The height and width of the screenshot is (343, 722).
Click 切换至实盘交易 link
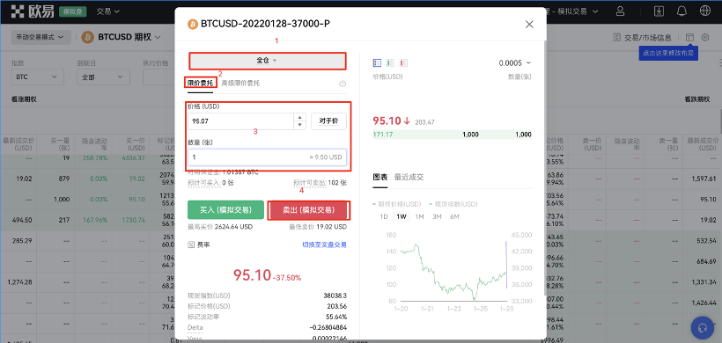point(324,244)
